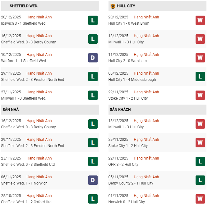Click the win badge for Norwich 0 - 2 Hull City

click(x=200, y=199)
